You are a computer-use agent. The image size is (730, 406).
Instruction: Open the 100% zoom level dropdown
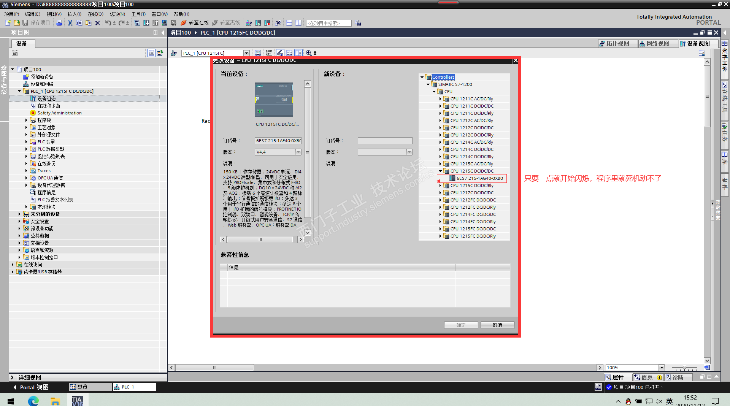662,368
